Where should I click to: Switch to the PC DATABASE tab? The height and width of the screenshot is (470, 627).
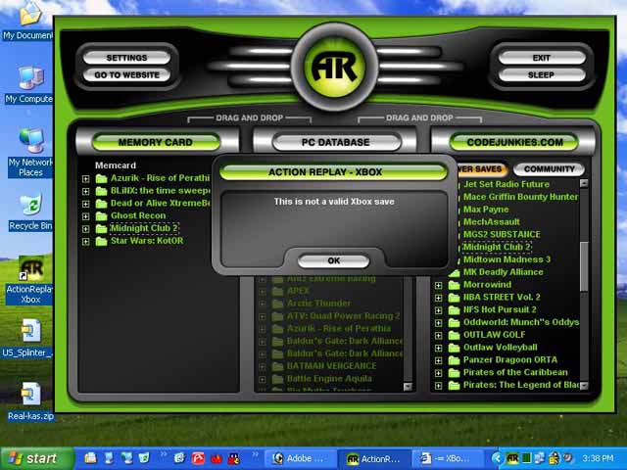[335, 142]
